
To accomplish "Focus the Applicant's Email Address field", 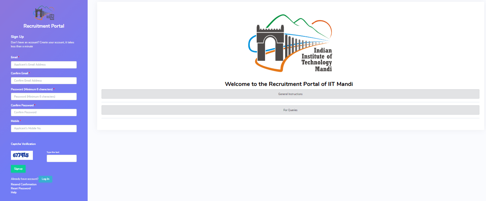I will [44, 65].
